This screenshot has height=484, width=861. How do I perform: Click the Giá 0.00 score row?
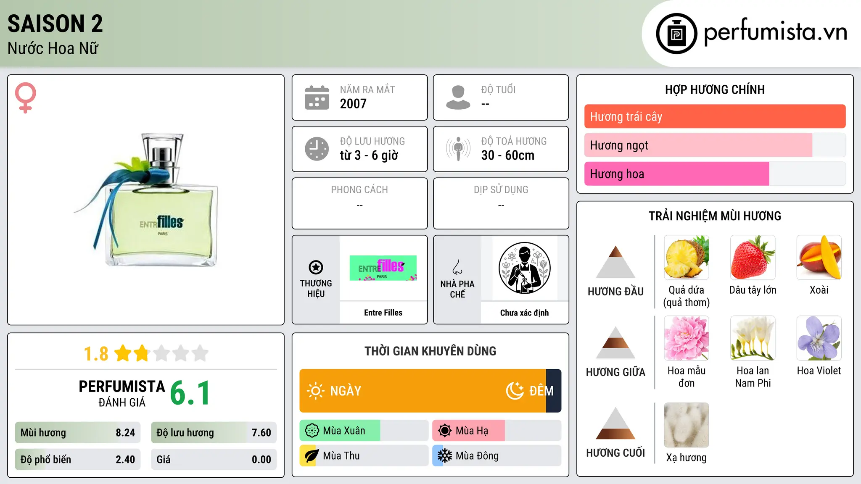click(x=214, y=459)
